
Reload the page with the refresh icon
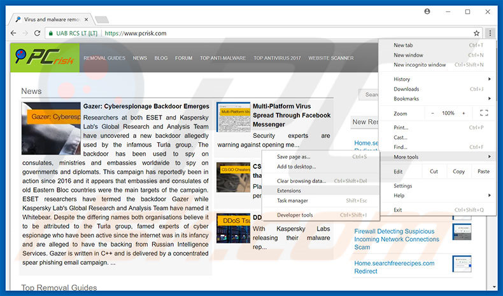(37, 33)
